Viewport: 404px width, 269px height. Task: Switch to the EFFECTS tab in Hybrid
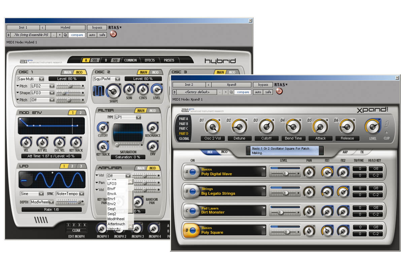click(x=149, y=60)
